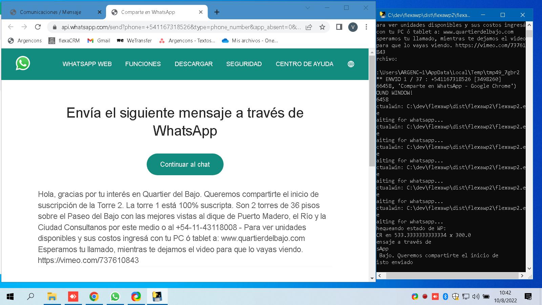Image resolution: width=542 pixels, height=305 pixels.
Task: Close the Comunicaciones / Mensaje tab
Action: pyautogui.click(x=99, y=12)
